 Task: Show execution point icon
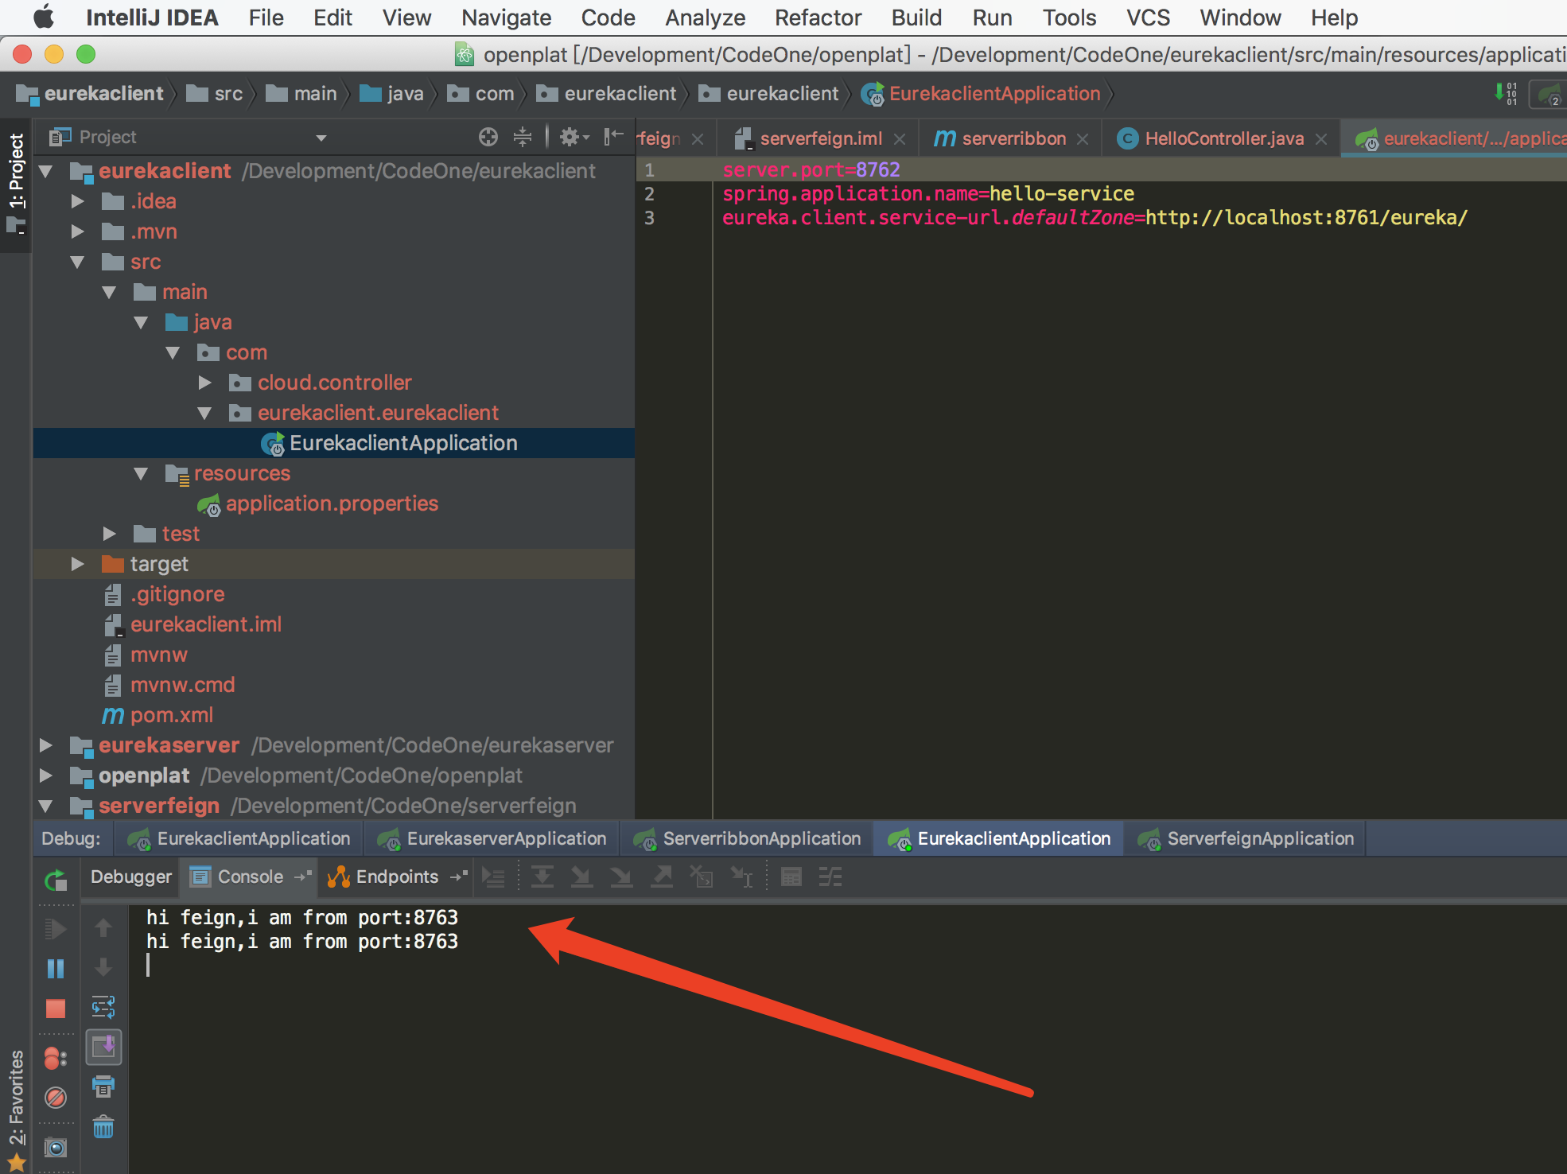tap(494, 877)
